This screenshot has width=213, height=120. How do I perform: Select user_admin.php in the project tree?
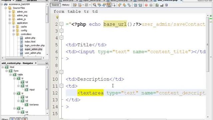click(33, 53)
